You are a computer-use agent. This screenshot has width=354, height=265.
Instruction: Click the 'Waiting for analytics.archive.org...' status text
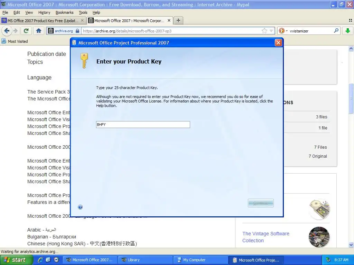[x=29, y=252]
